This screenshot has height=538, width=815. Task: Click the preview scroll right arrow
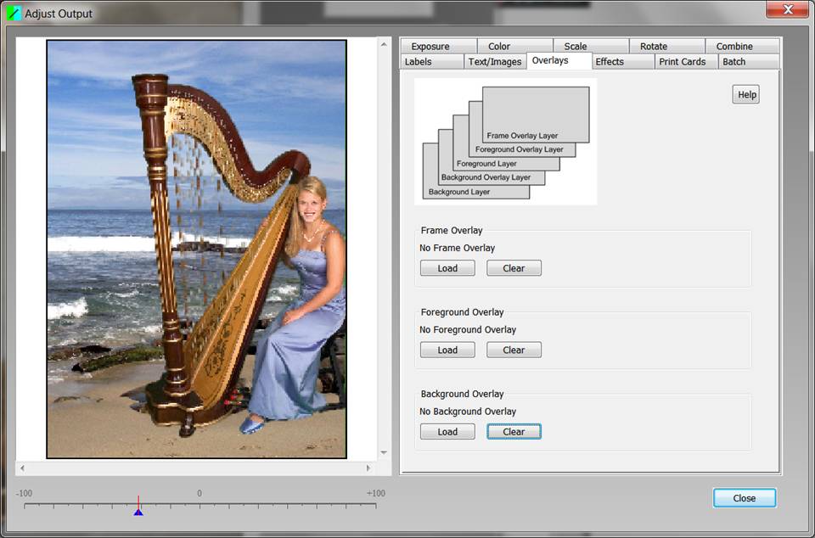click(x=368, y=468)
